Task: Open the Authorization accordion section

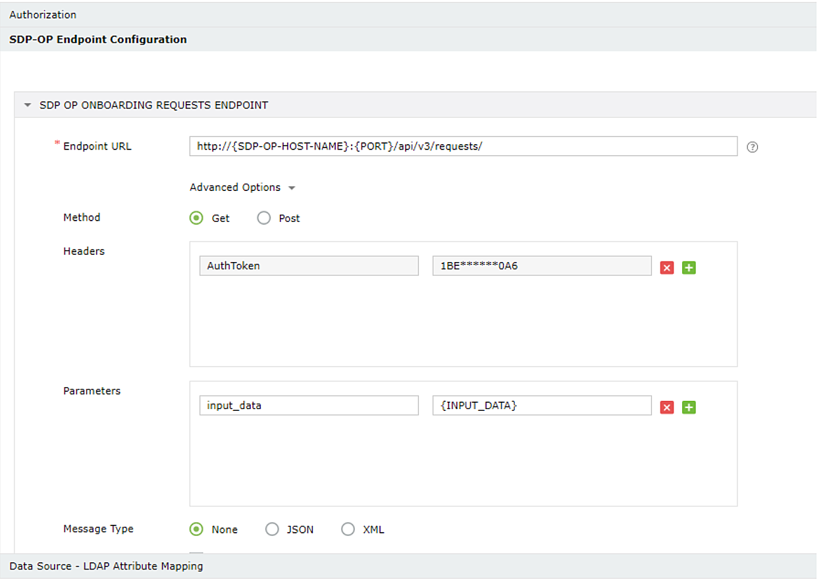Action: point(43,14)
